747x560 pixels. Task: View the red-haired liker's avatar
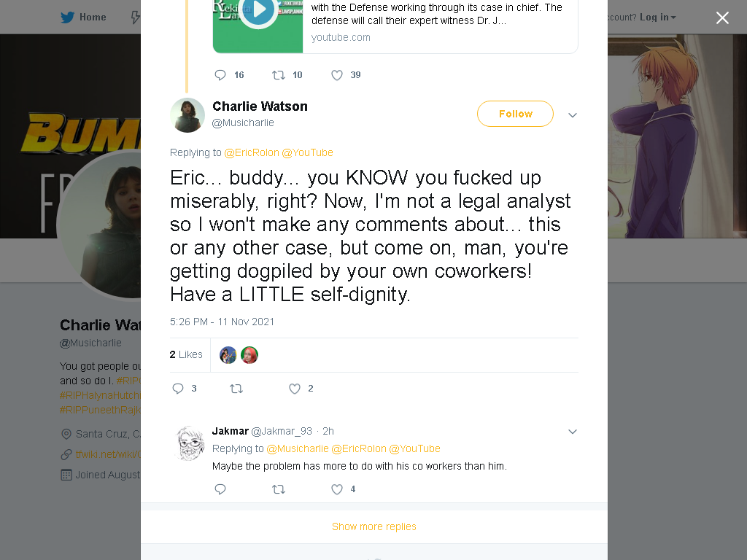click(249, 355)
